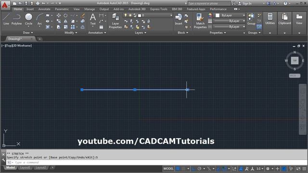Expand the Draw panel
Viewport: 308px width, 173px height.
pyautogui.click(x=28, y=33)
